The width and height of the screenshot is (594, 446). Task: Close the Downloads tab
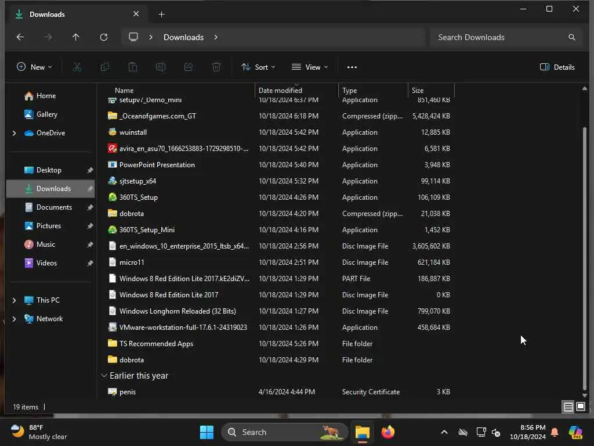136,14
